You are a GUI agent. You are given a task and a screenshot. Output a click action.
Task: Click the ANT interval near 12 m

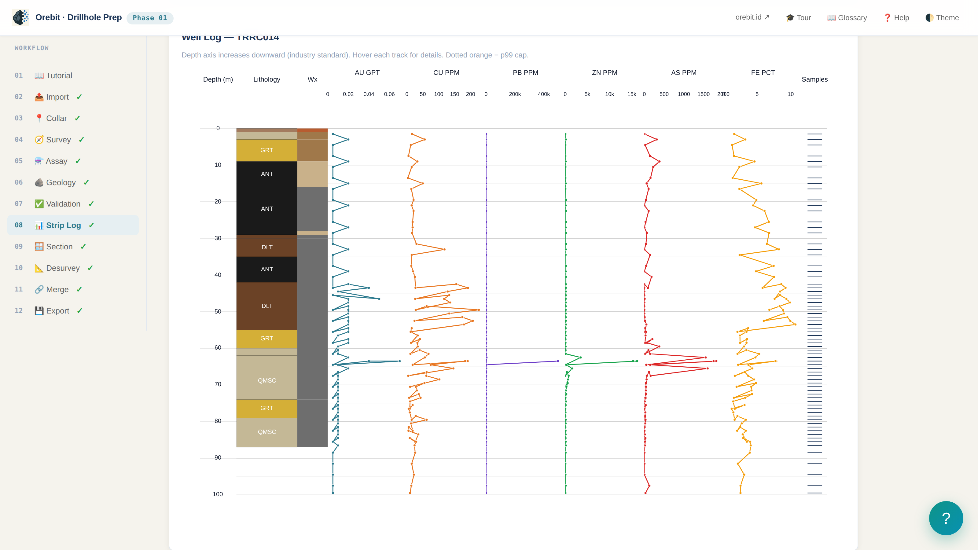[267, 174]
